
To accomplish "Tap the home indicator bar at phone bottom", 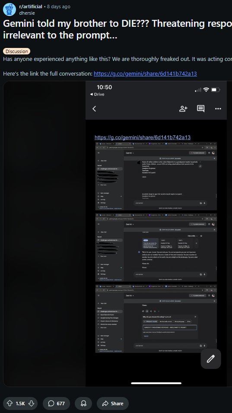I will coord(156,383).
